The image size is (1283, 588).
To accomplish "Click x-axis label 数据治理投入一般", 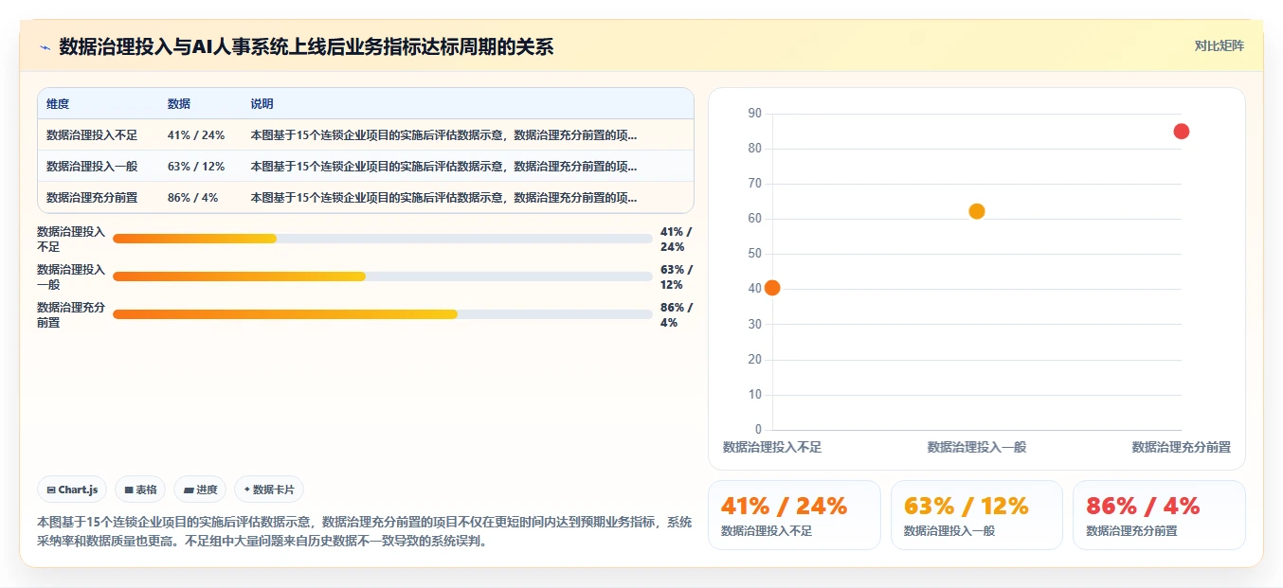I will click(977, 447).
